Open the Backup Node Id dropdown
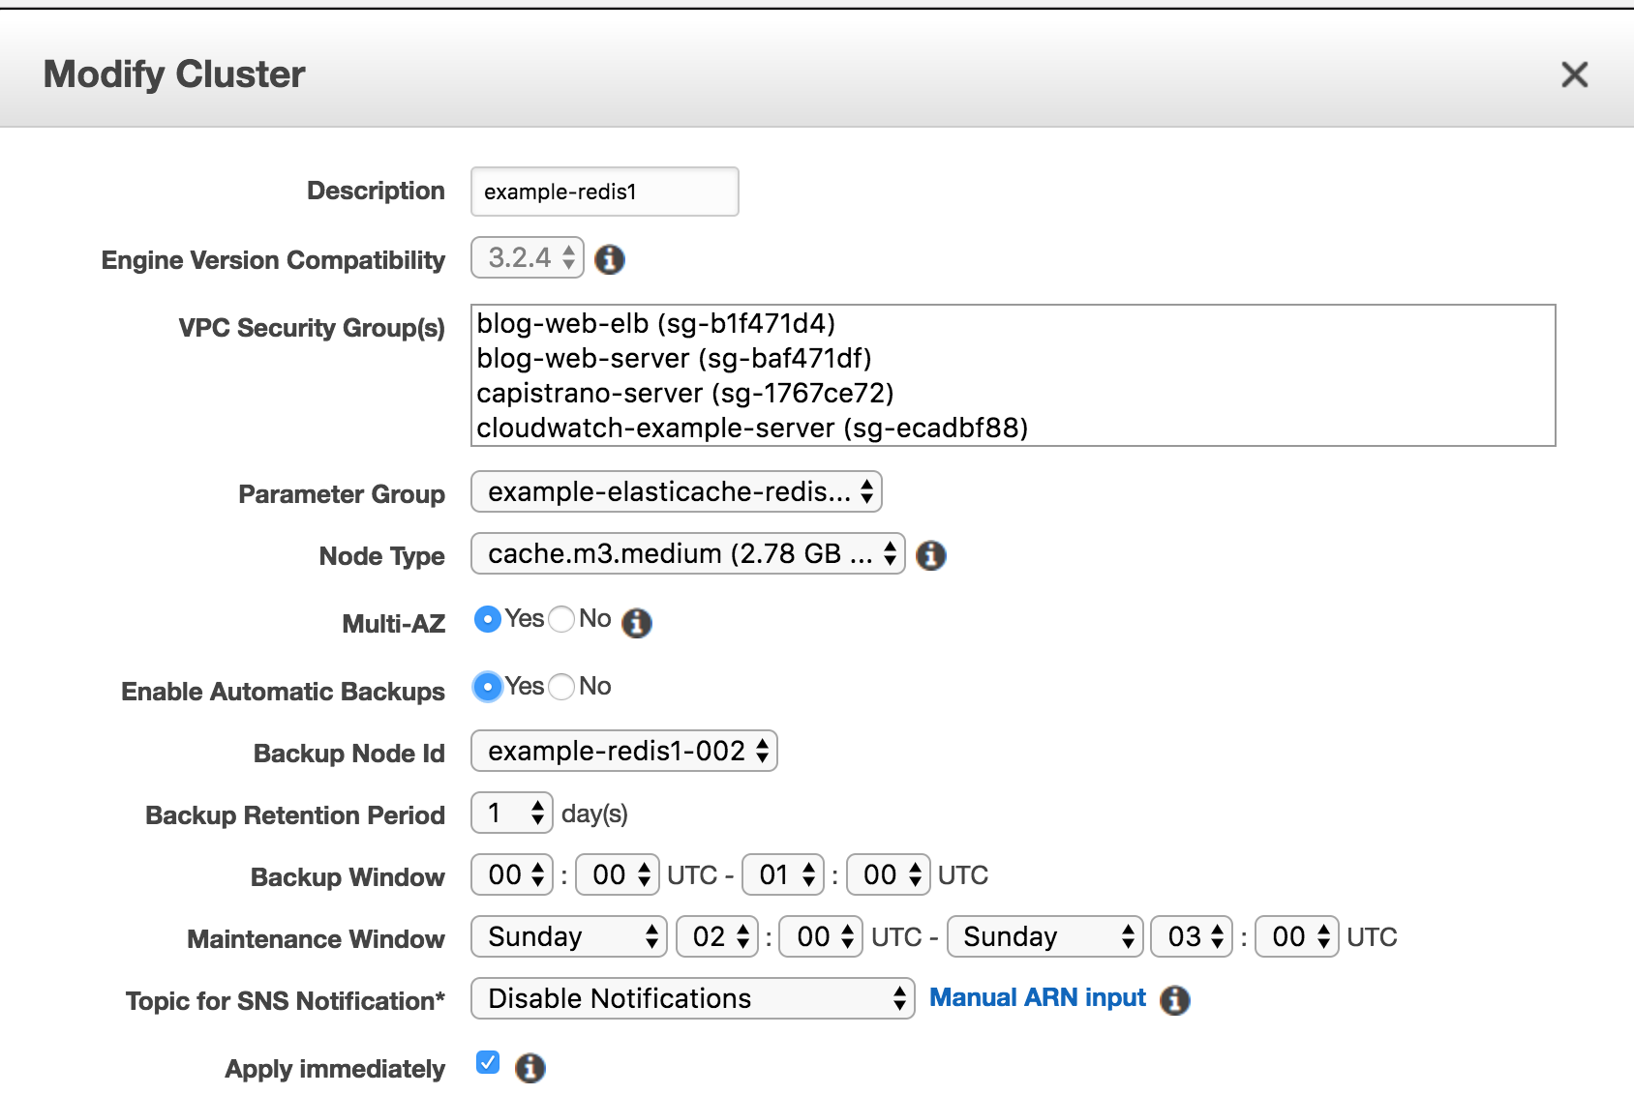Image resolution: width=1634 pixels, height=1095 pixels. [x=624, y=751]
